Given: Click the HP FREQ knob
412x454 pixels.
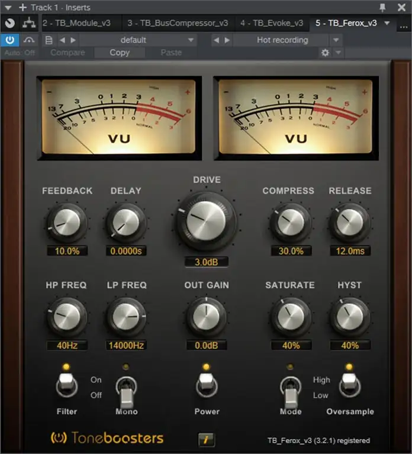Looking at the screenshot, I should [x=67, y=317].
